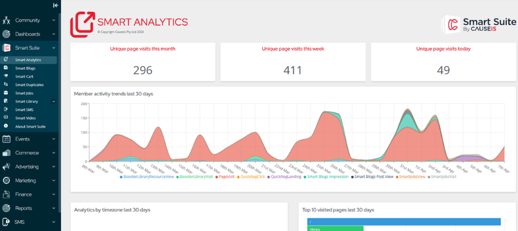
Task: Expand the Events menu chevron
Action: (54, 139)
